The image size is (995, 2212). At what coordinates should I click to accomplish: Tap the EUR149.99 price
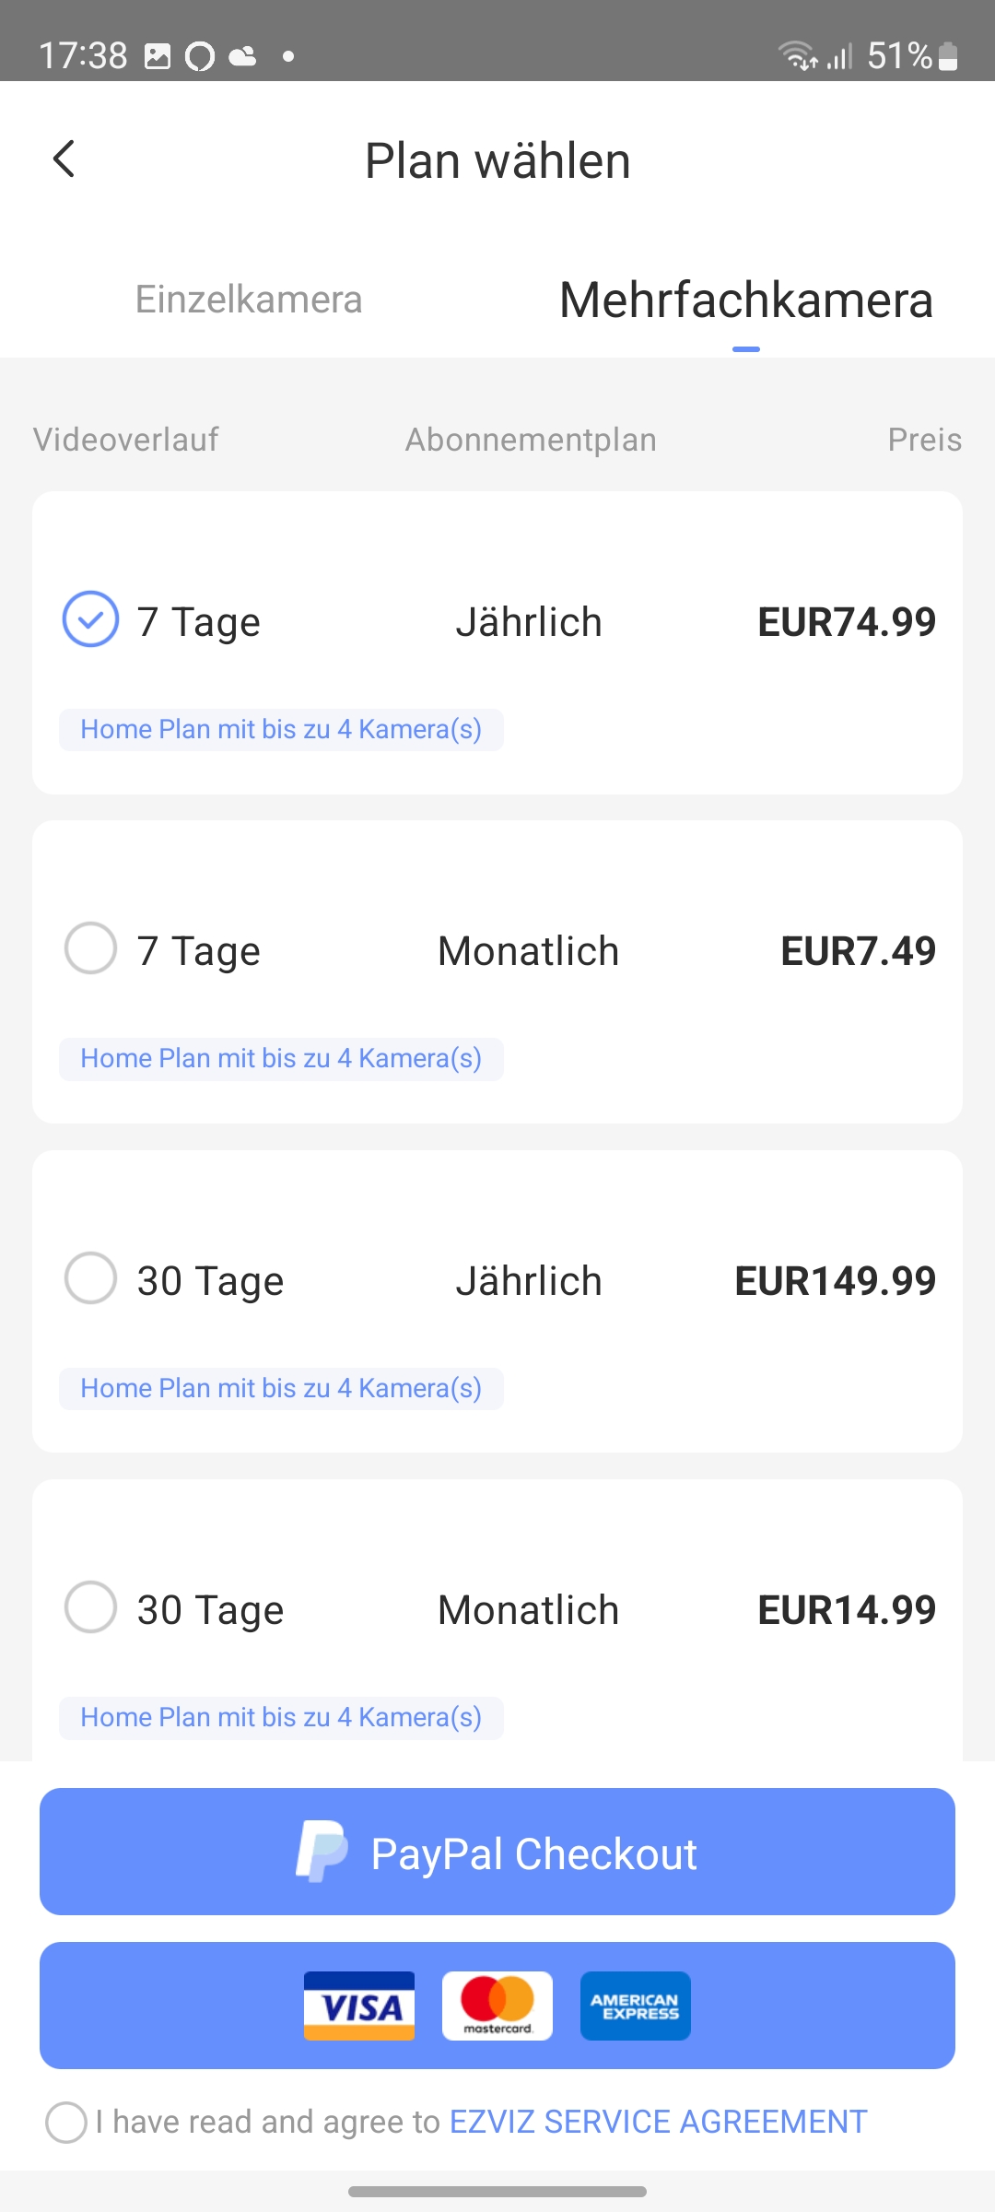[x=835, y=1281]
